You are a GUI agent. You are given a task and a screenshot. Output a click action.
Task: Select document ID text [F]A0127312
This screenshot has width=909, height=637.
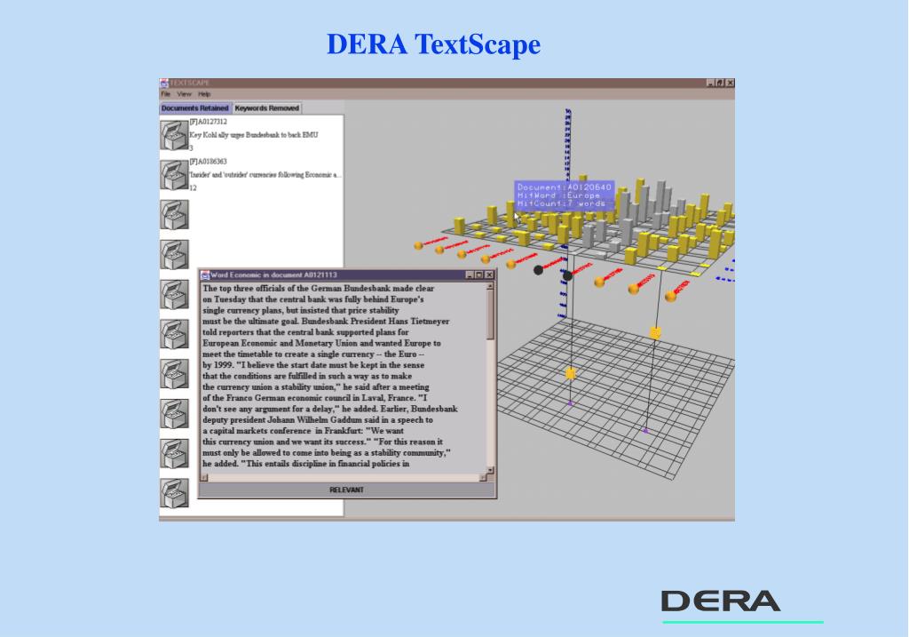point(208,122)
